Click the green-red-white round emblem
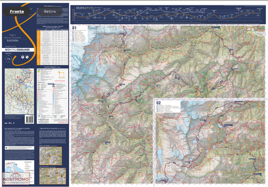 coord(27,57)
